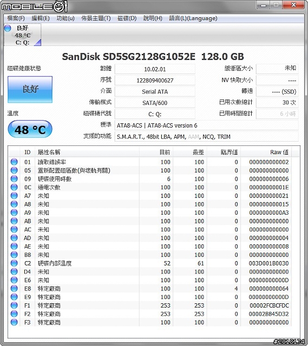Image resolution: width=308 pixels, height=346 pixels.
Task: Click the status icon for attribute E8
Action: pyautogui.click(x=14, y=288)
